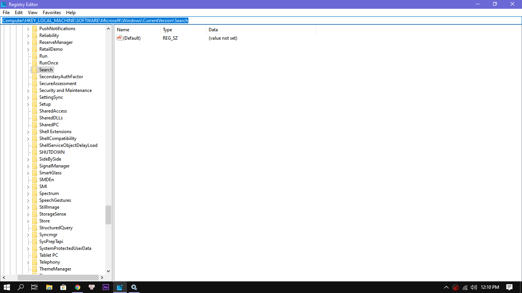Expand the ShellCompatibility key

pyautogui.click(x=28, y=138)
